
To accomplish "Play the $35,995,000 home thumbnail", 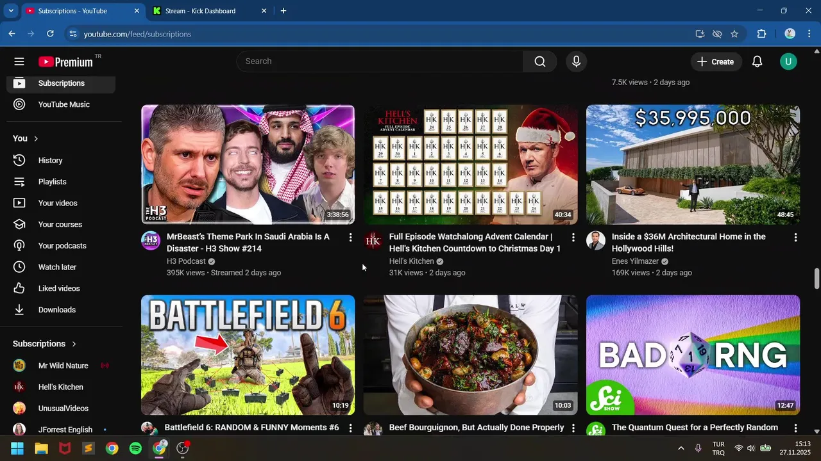I will point(693,165).
